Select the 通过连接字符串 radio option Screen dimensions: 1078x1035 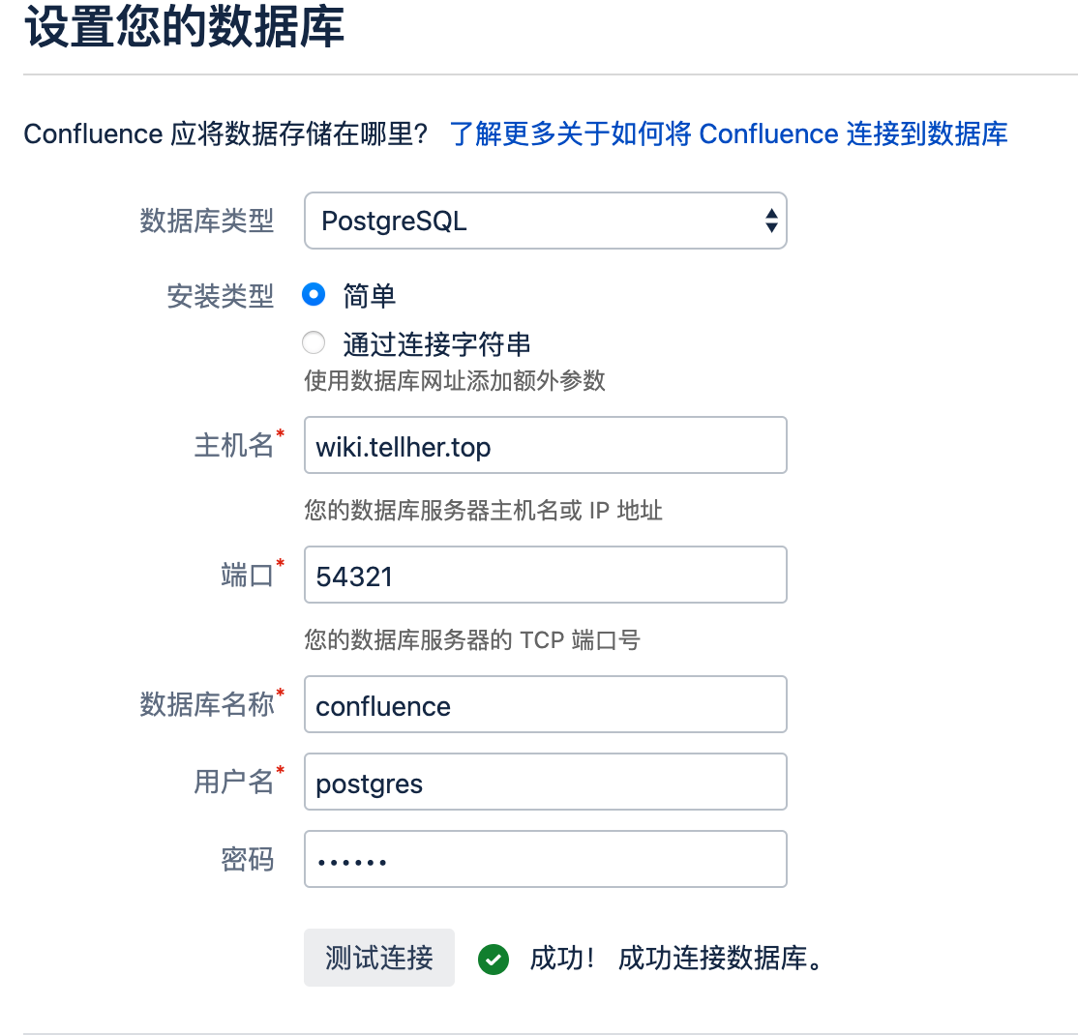tap(314, 342)
